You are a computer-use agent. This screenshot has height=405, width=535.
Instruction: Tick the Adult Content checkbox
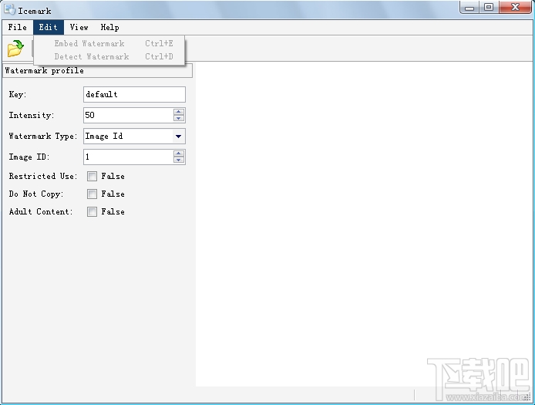pyautogui.click(x=92, y=211)
